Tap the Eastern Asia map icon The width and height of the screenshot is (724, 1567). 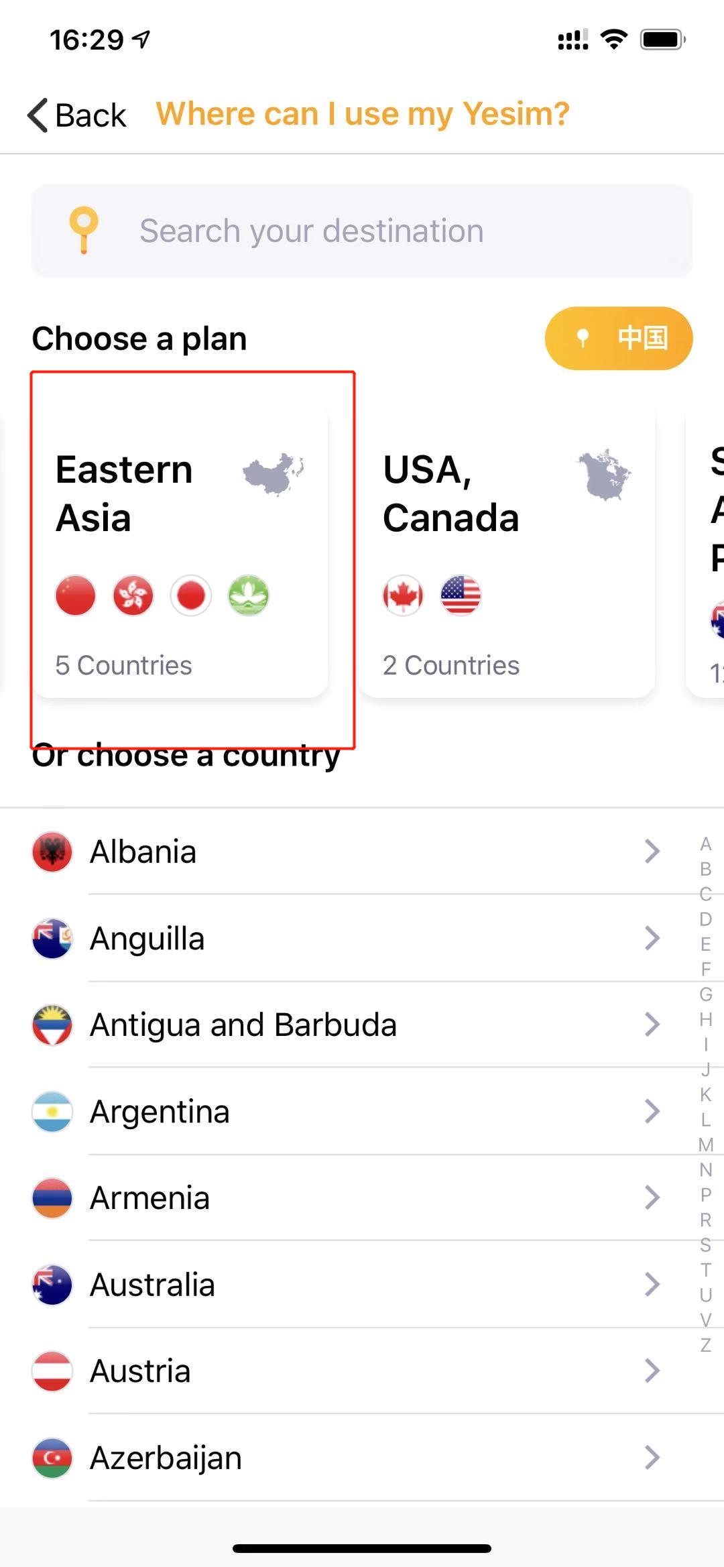click(273, 473)
